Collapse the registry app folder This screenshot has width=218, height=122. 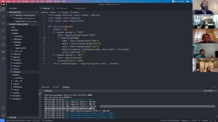[15, 33]
